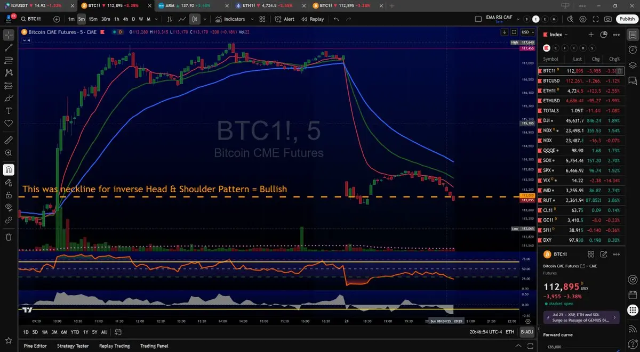Take a chart snapshot with camera icon

click(608, 19)
